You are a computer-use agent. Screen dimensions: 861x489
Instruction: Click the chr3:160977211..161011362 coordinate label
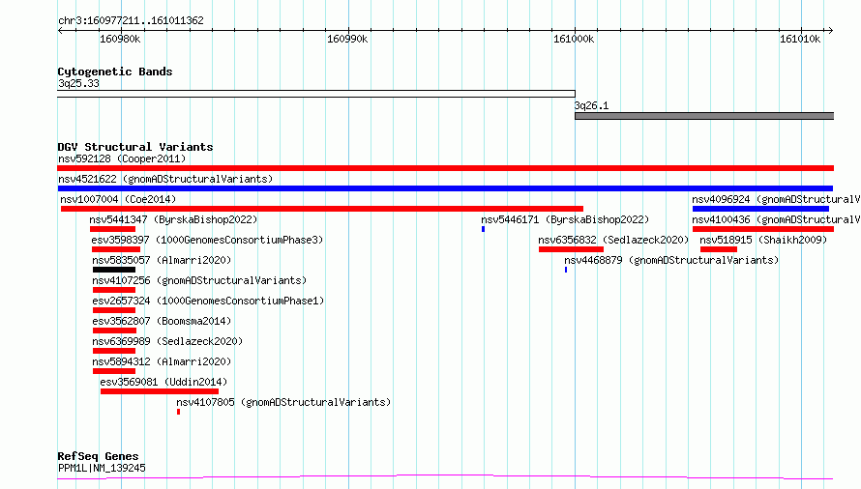[x=131, y=20]
